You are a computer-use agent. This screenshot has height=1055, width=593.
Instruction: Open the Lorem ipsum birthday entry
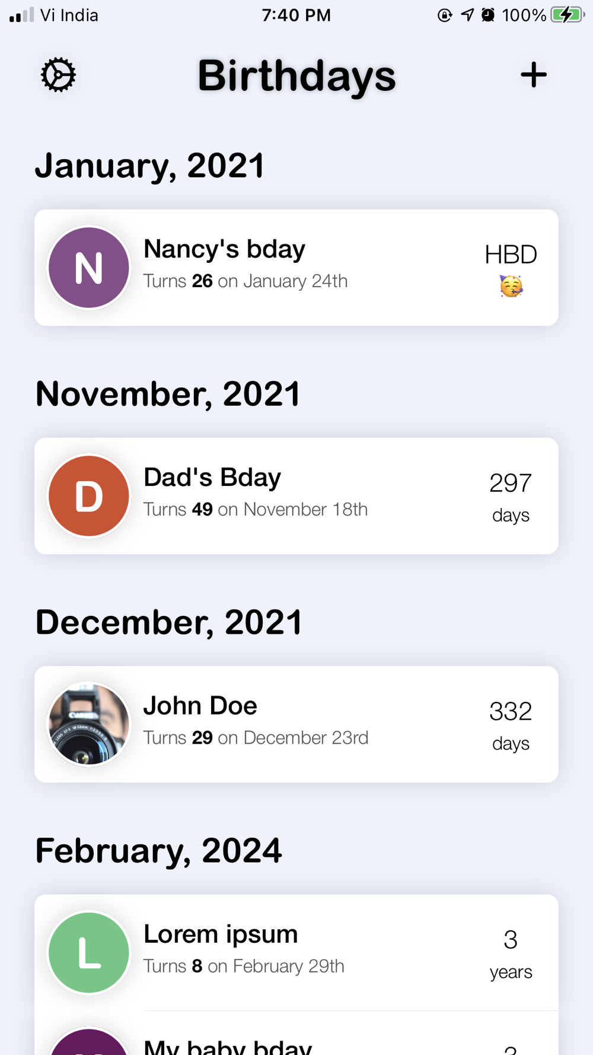[296, 952]
